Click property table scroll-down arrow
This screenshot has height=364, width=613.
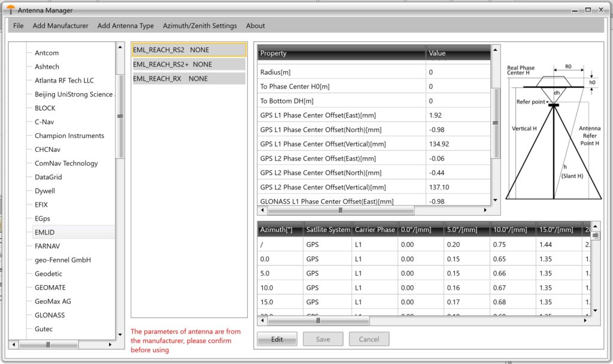coord(495,201)
